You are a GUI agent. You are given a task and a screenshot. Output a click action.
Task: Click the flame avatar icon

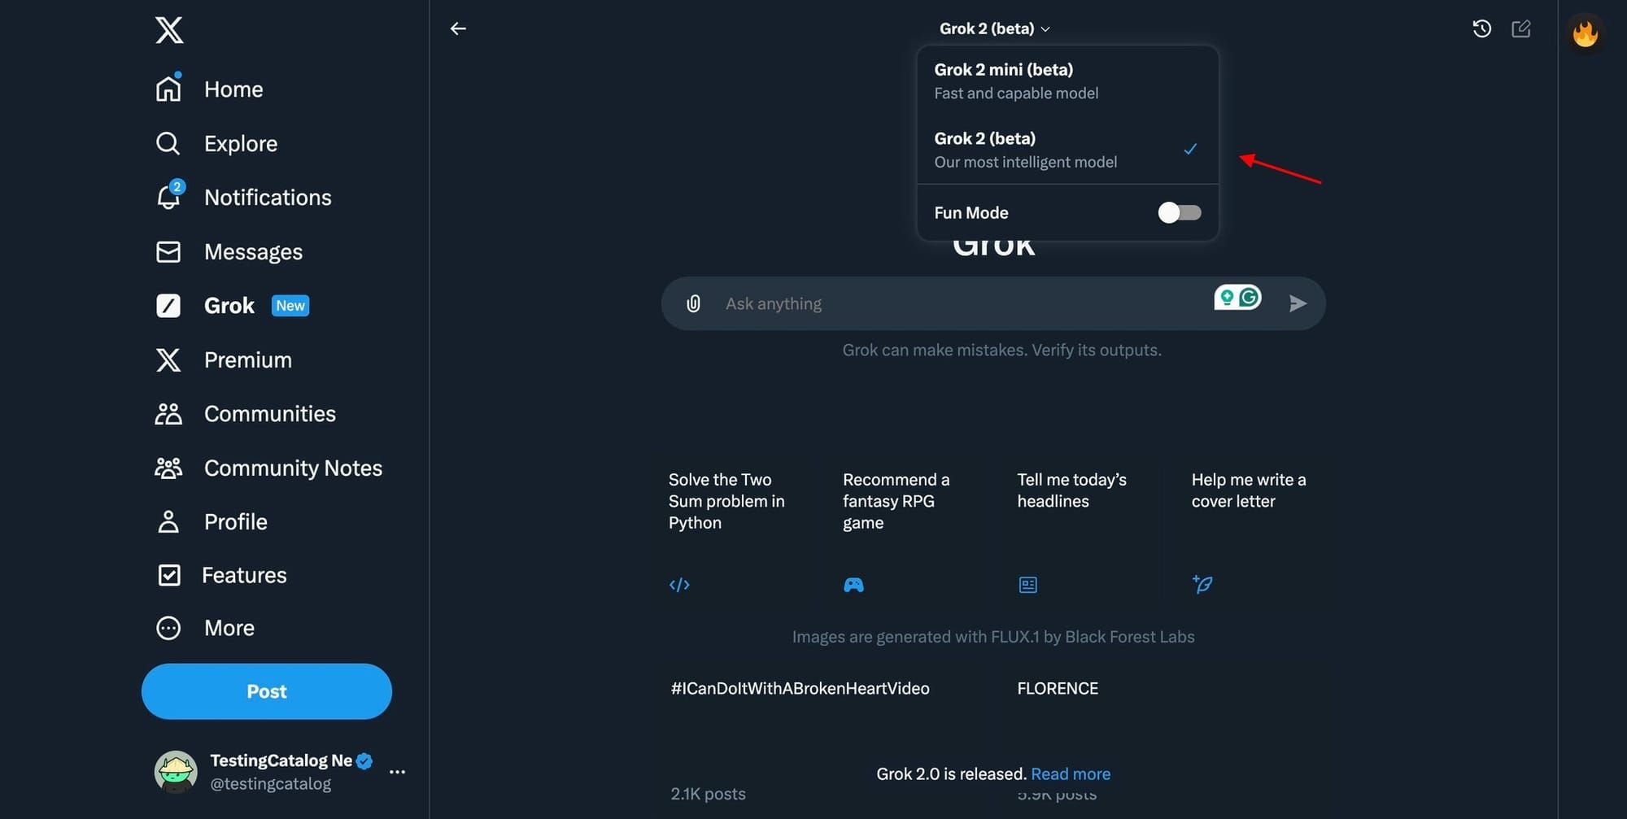(x=1585, y=33)
